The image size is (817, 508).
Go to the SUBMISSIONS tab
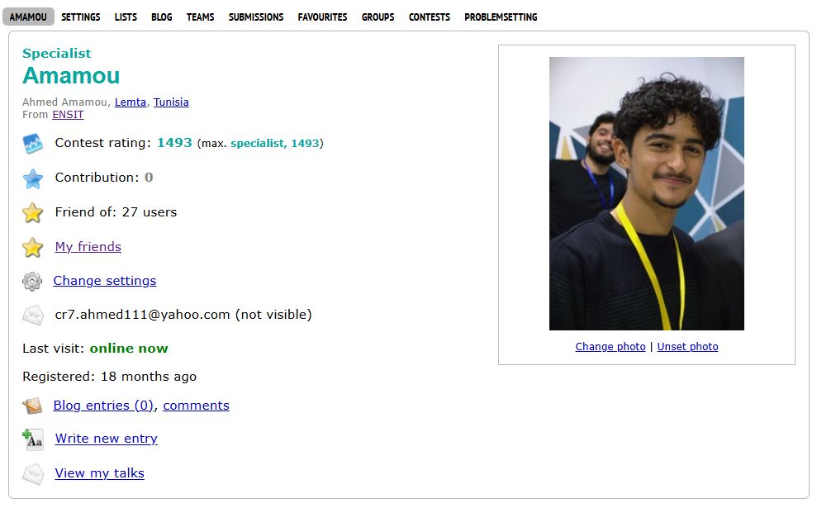[256, 17]
